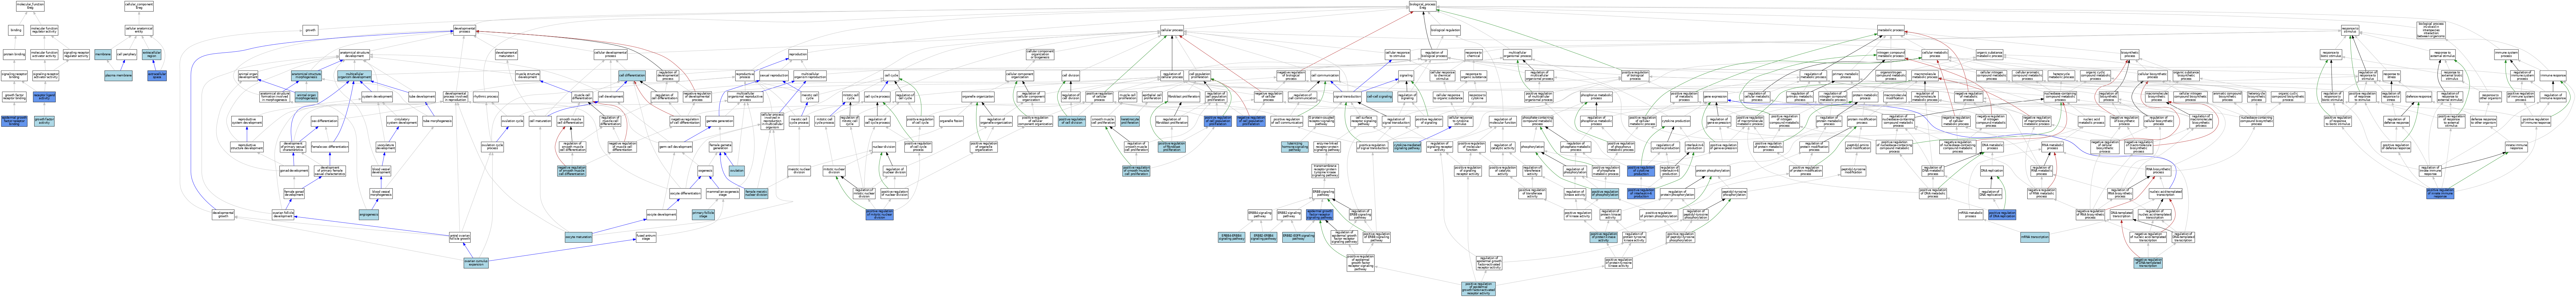The width and height of the screenshot is (2576, 297).
Task: Click the growth node
Action: pyautogui.click(x=310, y=30)
